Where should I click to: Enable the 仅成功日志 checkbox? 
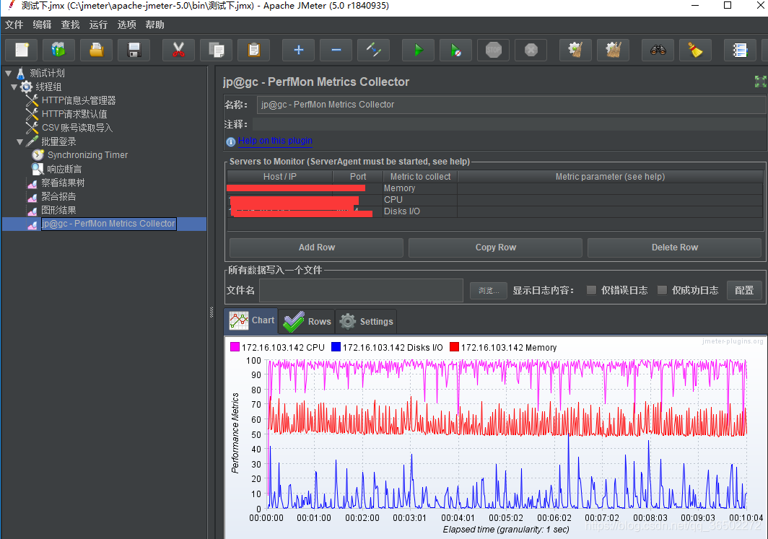tap(662, 290)
